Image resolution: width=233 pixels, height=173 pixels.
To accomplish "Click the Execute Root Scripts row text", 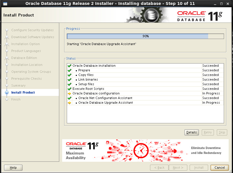I will pos(88,89).
